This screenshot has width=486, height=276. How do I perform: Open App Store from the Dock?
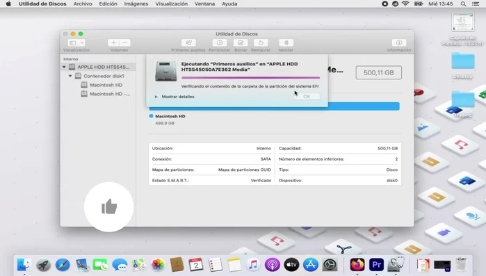click(311, 265)
